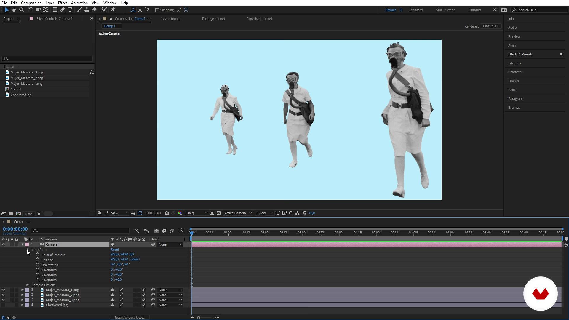
Task: Select the pen/path tool icon
Action: point(63,10)
